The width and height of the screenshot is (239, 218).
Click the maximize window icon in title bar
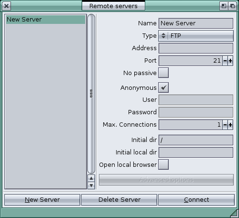232,6
